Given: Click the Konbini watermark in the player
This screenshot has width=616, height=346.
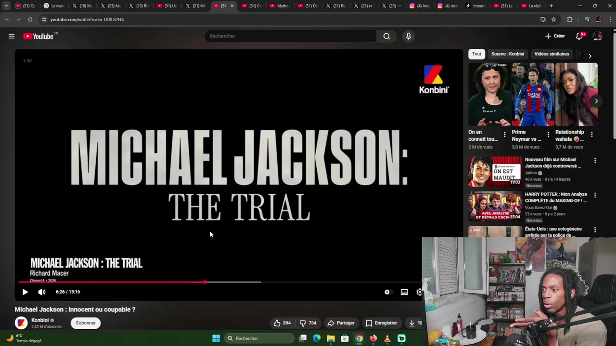Looking at the screenshot, I should 434,79.
